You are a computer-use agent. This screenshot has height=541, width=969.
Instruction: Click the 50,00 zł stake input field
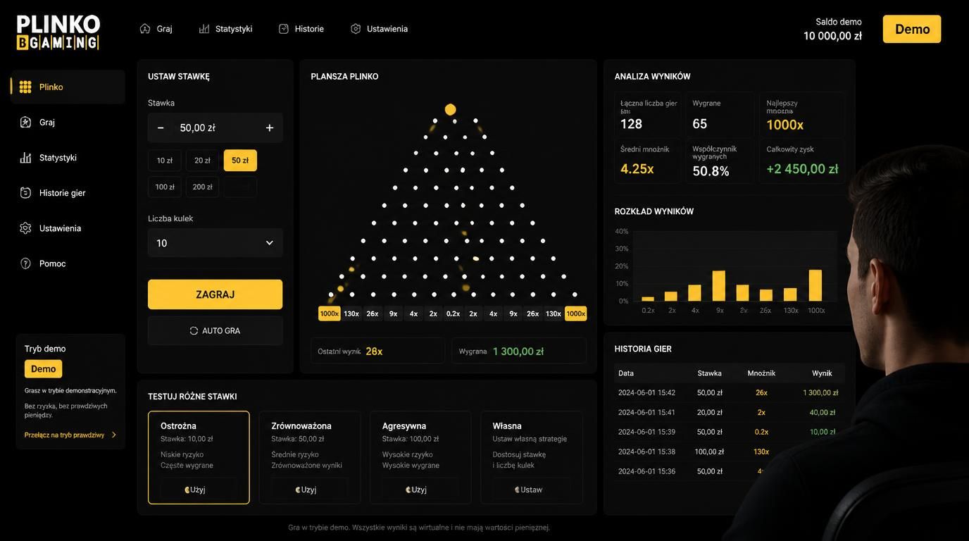pos(215,128)
